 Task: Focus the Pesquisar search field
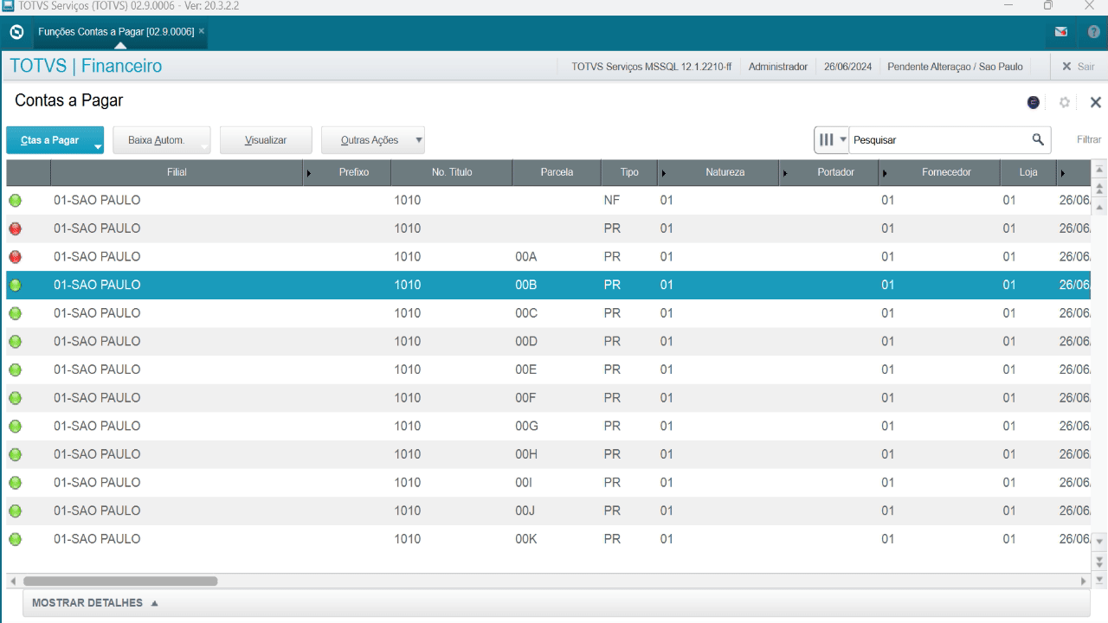939,140
